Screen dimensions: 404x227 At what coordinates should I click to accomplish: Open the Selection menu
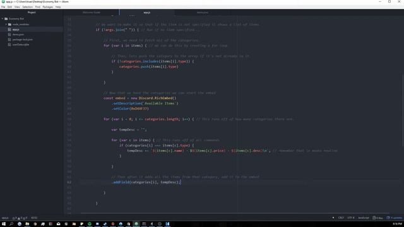click(x=27, y=7)
